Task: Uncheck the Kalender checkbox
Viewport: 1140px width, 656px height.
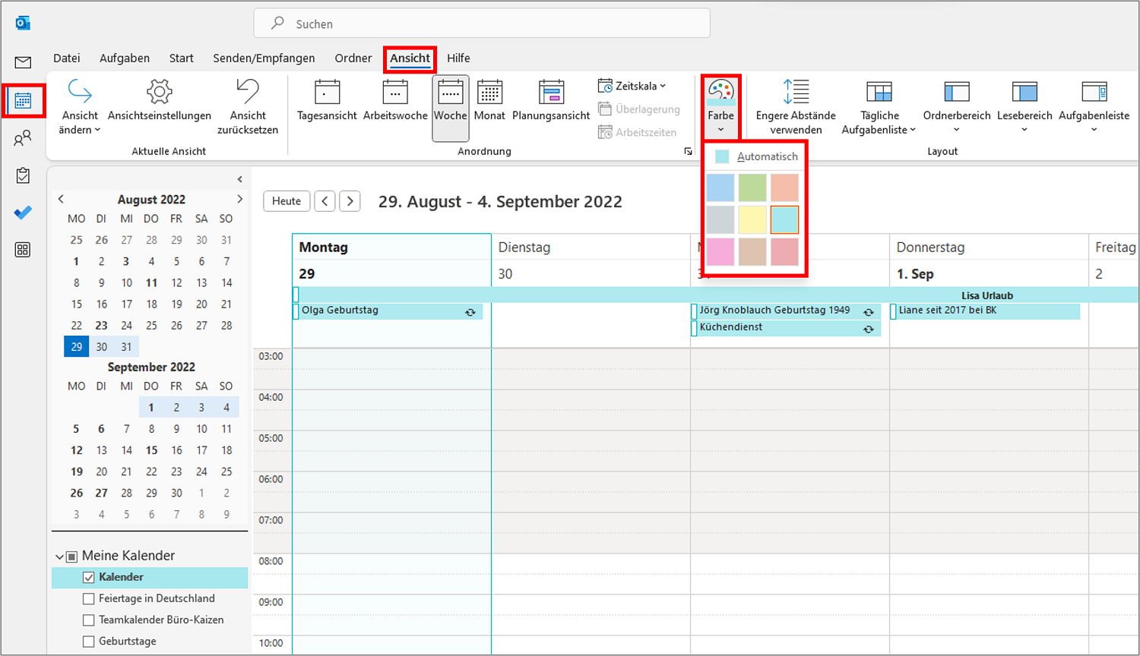Action: [x=89, y=577]
